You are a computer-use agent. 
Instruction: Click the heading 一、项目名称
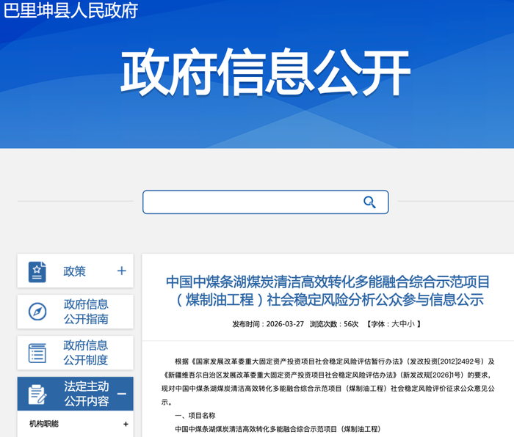pyautogui.click(x=195, y=416)
